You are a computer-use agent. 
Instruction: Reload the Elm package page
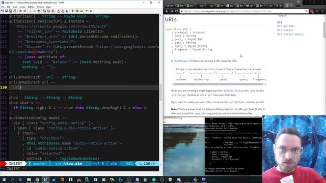[177, 11]
